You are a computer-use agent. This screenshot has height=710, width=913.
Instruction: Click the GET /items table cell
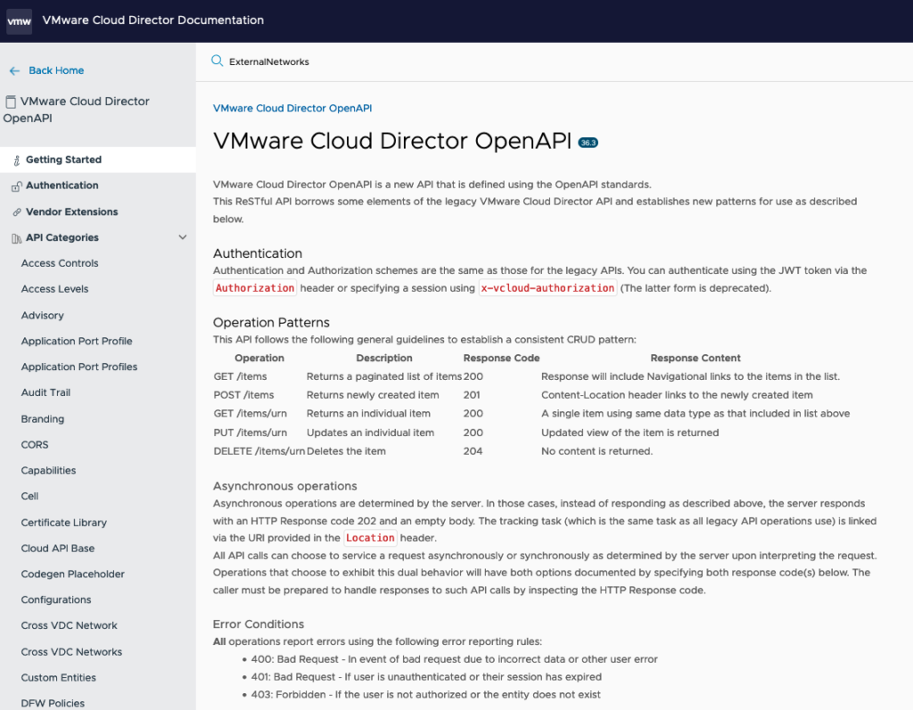point(241,376)
